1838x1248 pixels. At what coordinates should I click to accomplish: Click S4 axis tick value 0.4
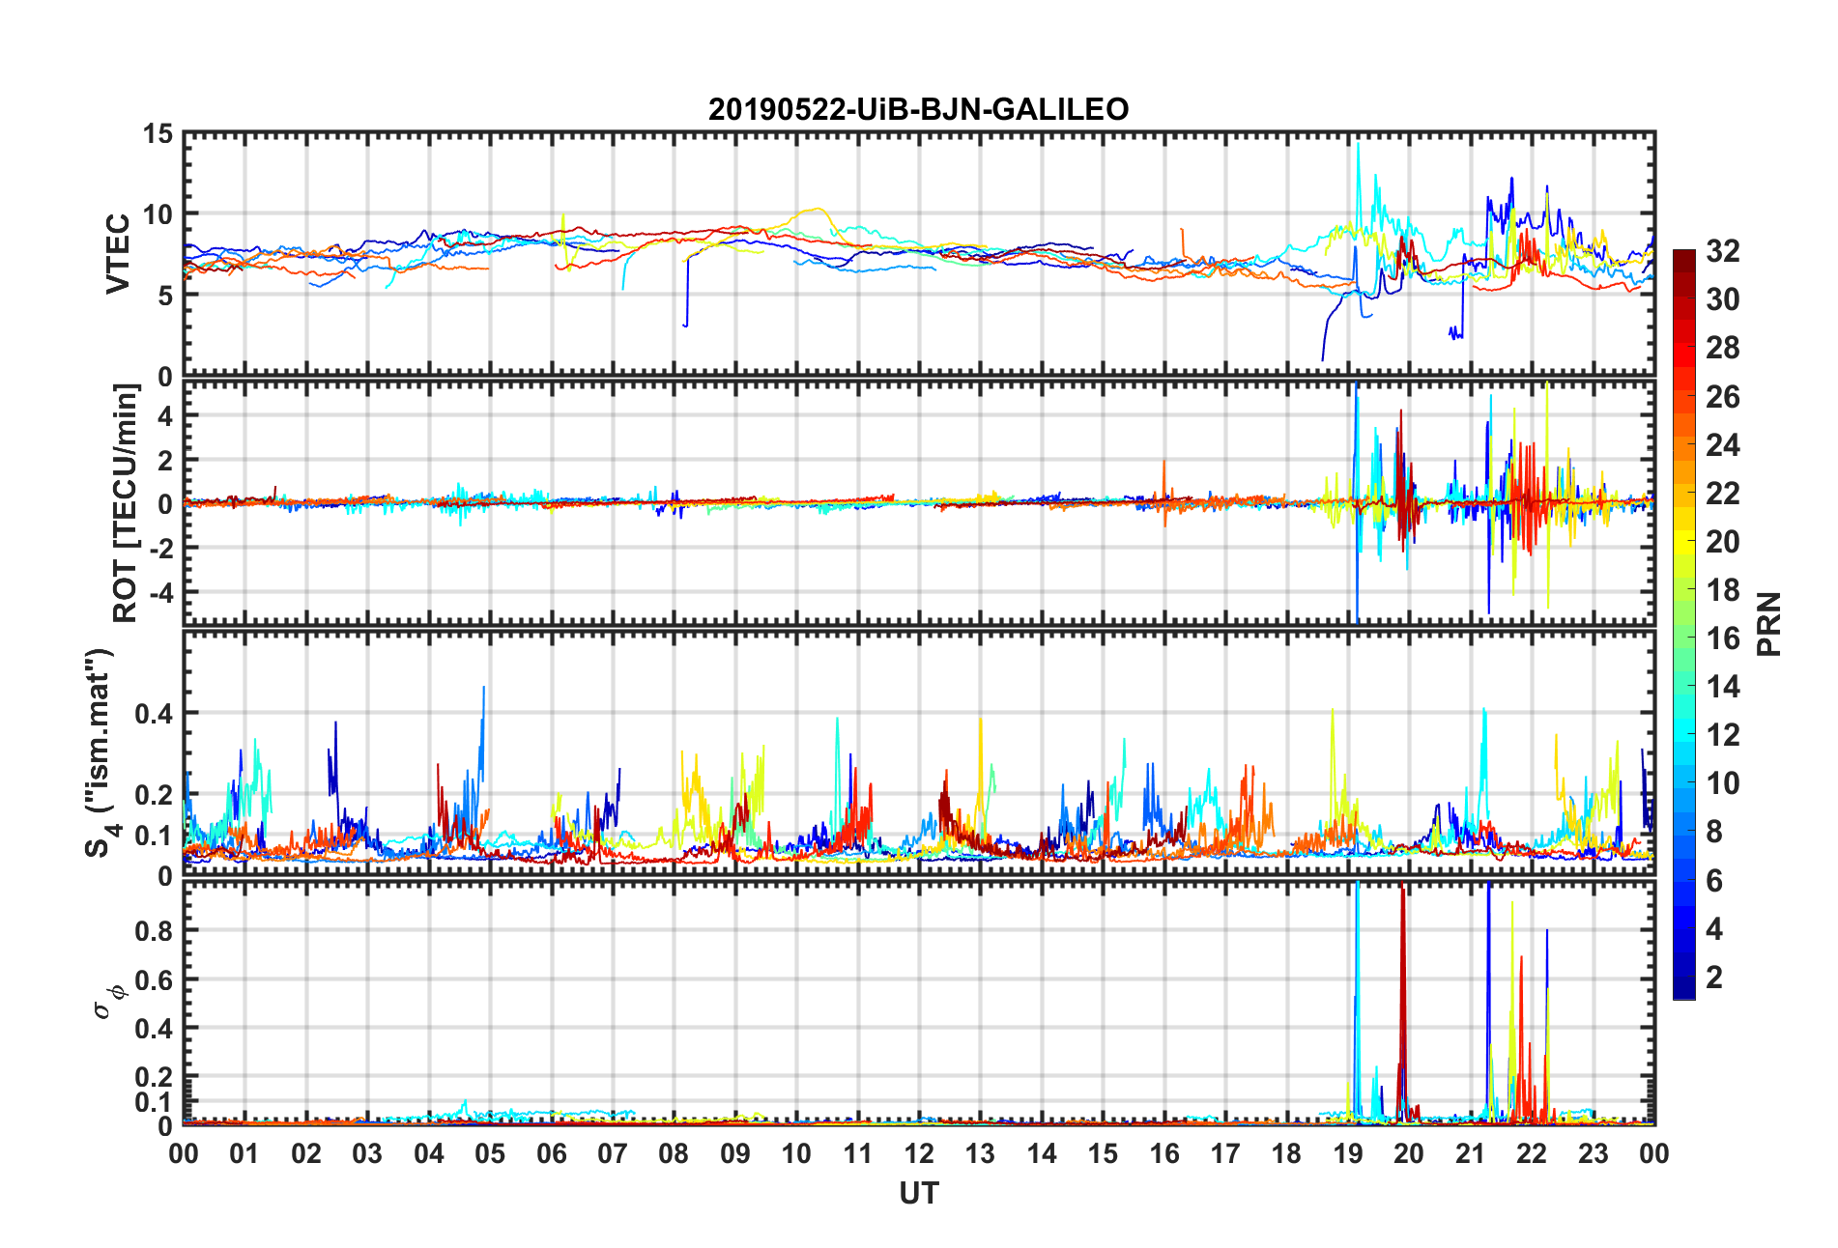(x=154, y=714)
